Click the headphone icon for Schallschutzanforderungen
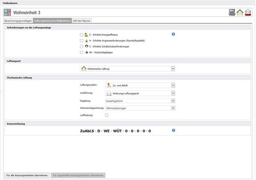256x180 pixels. tap(87, 46)
